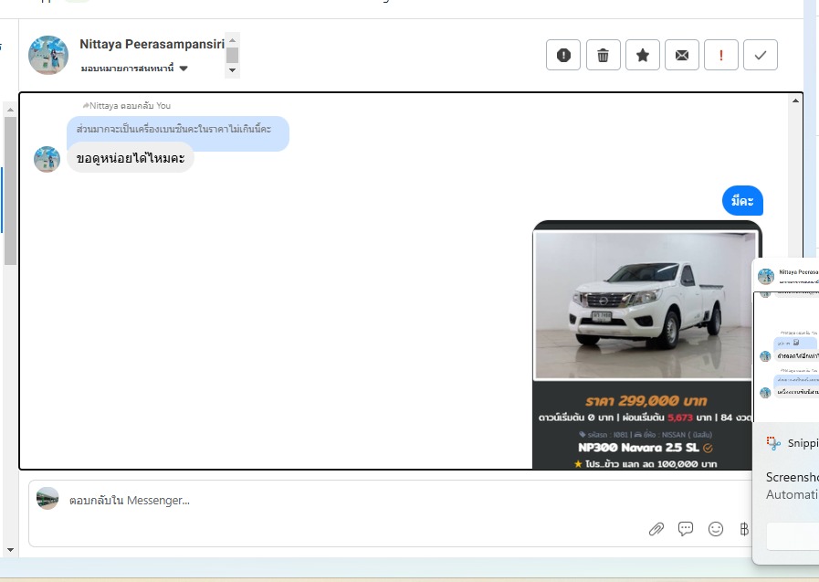Open saved replies speech bubble icon
This screenshot has width=819, height=582.
pyautogui.click(x=686, y=529)
